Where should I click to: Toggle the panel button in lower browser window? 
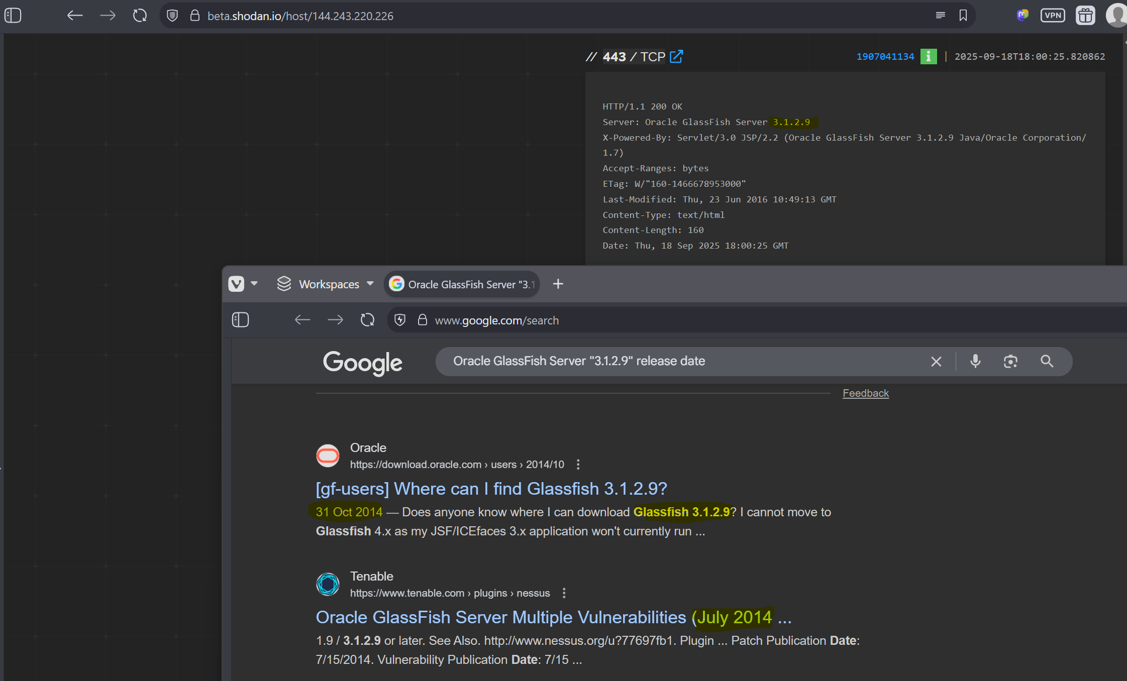point(240,320)
